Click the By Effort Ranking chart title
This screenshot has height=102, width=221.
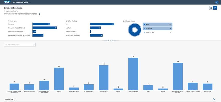click(x=71, y=21)
